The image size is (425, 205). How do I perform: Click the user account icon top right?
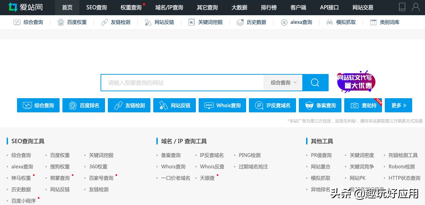[416, 7]
